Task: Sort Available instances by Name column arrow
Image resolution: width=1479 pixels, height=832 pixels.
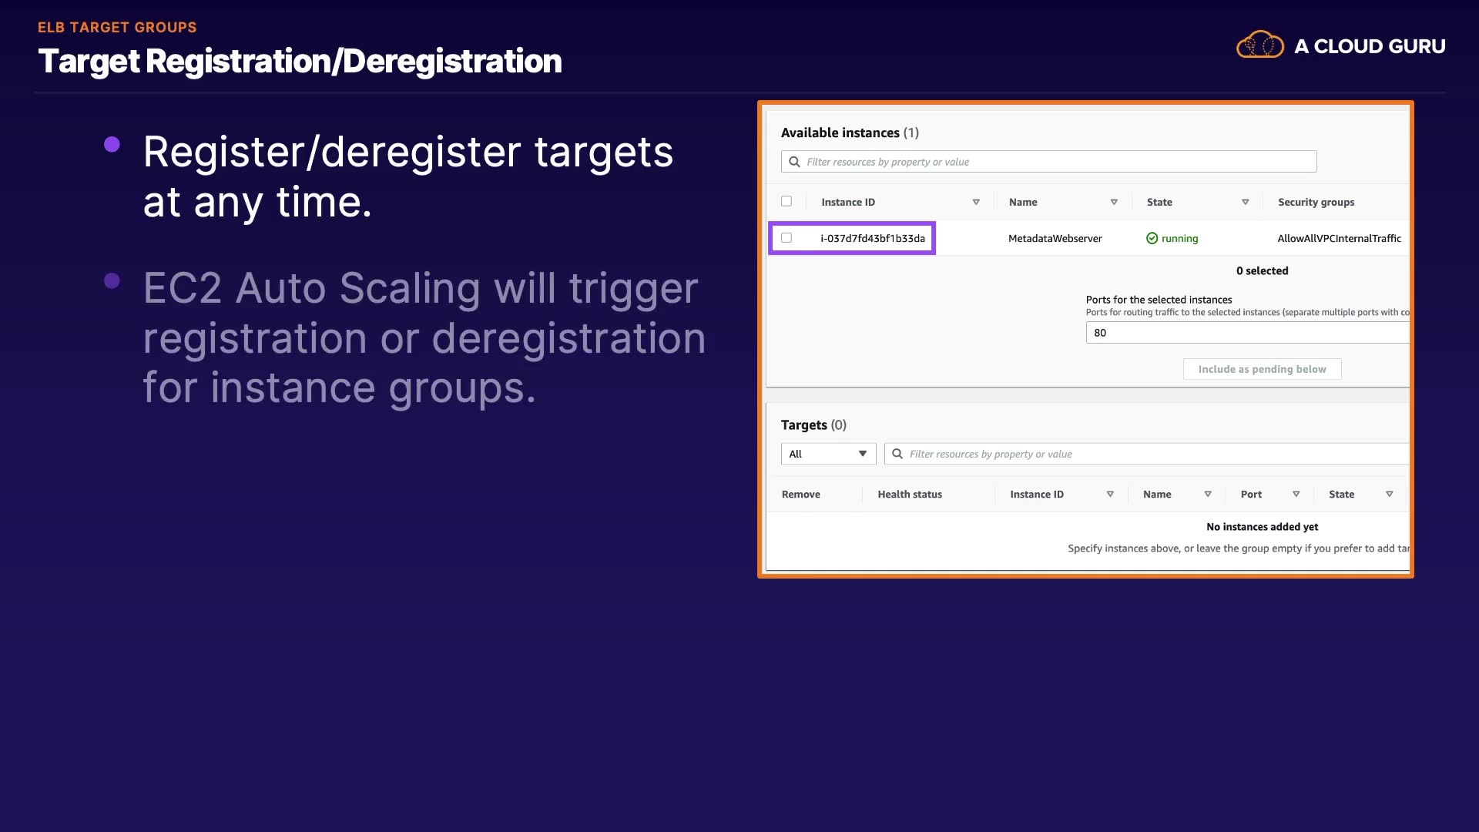Action: click(x=1113, y=202)
